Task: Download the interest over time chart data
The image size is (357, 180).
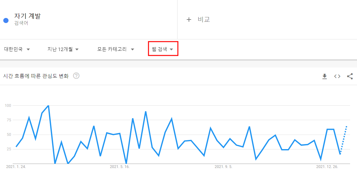Action: tap(324, 76)
